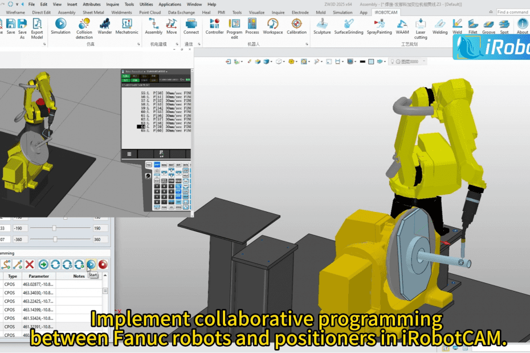Click the Weld tool icon
This screenshot has height=353, width=530.
[457, 27]
